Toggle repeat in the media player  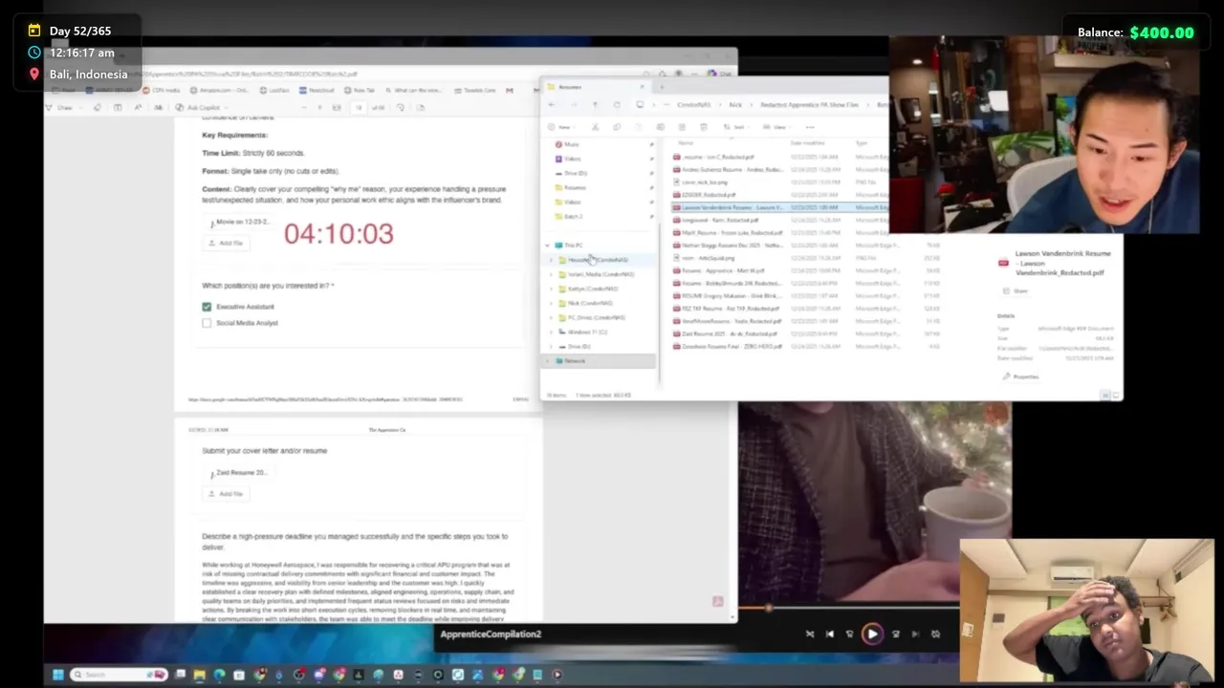[x=935, y=634]
